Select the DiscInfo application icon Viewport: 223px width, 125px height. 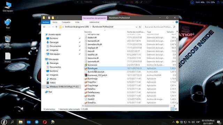(86, 96)
